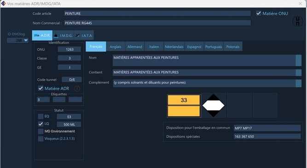The height and width of the screenshot is (168, 307).
Task: Click the Nom Commercial field
Action: 157,23
